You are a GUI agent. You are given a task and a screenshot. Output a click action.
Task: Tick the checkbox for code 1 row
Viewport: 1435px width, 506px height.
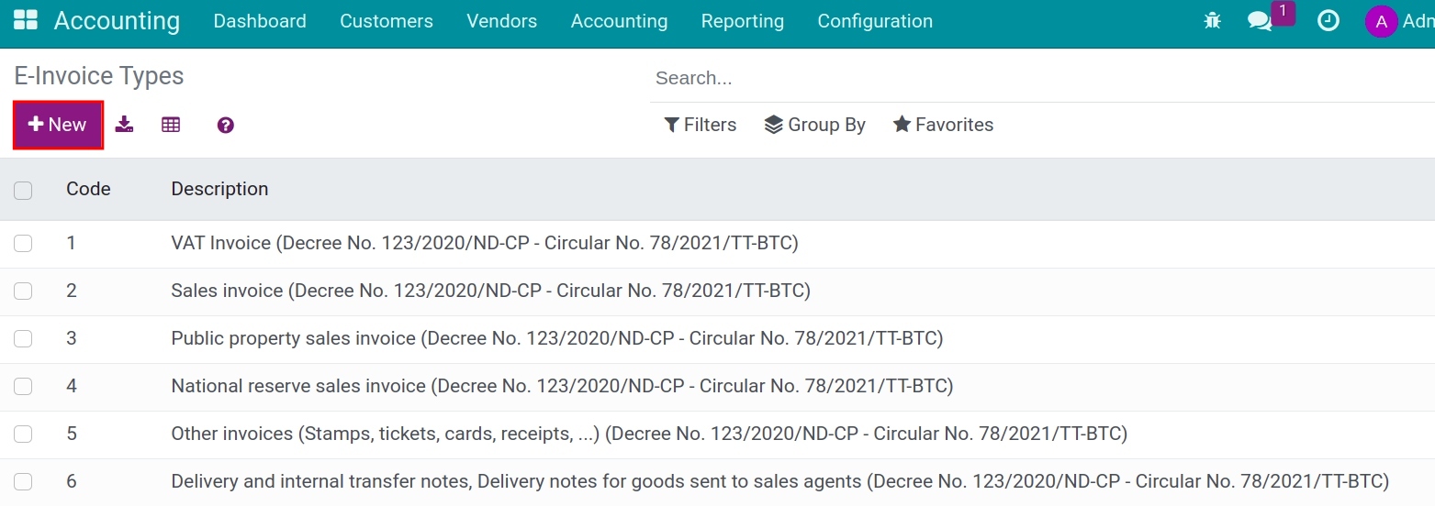23,243
